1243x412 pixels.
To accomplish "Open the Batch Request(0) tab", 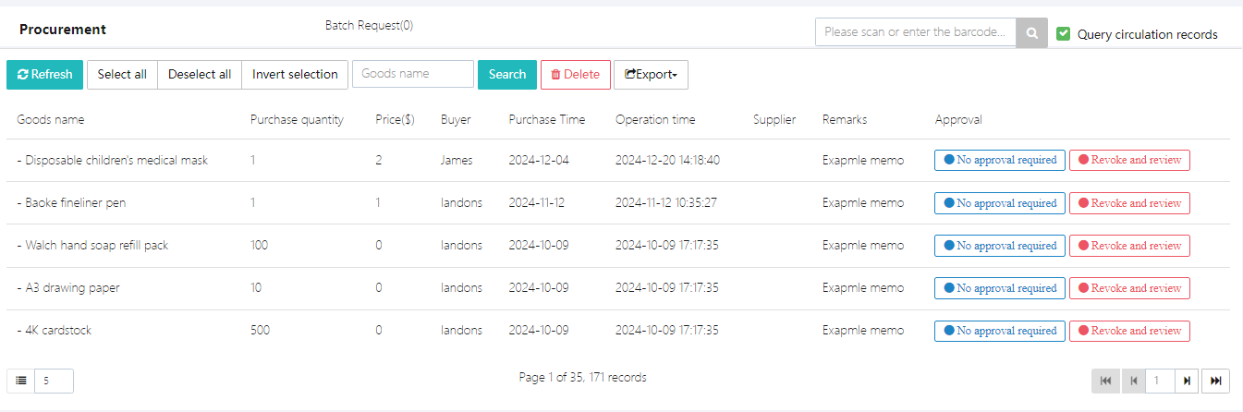I will (x=369, y=26).
